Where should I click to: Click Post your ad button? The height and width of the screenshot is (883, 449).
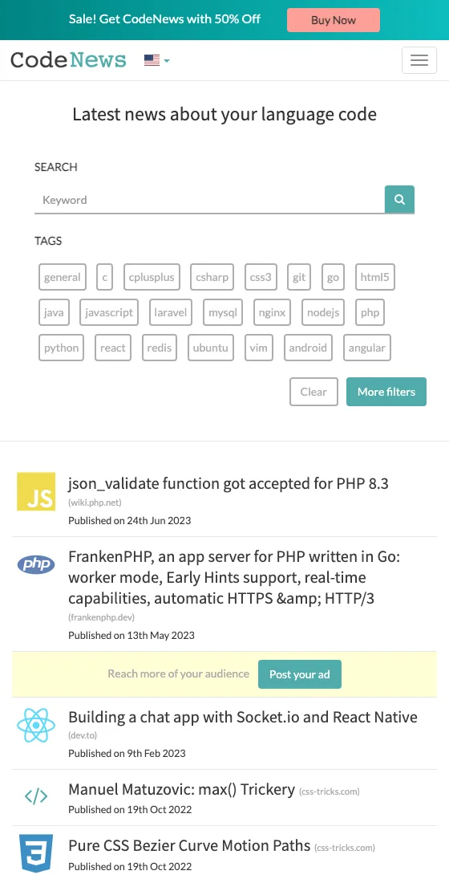coord(299,674)
